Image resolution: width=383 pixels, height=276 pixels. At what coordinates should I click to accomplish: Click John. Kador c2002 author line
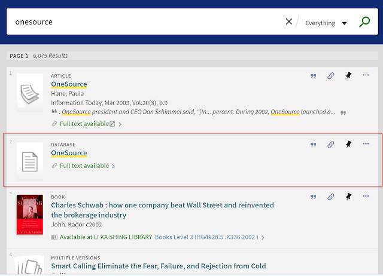tap(77, 225)
